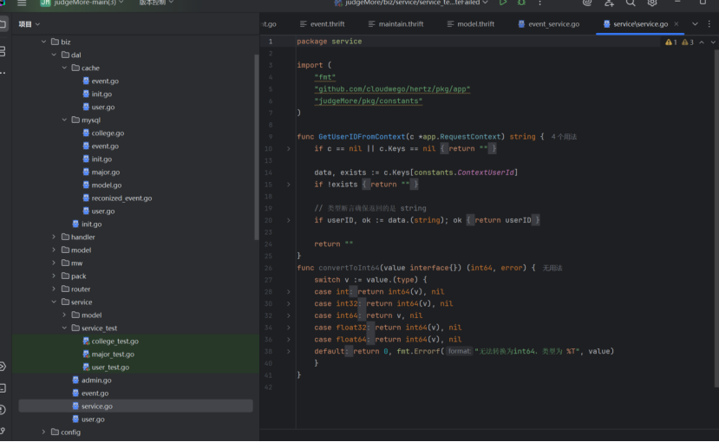Collapse the cache folder
The width and height of the screenshot is (719, 442).
[64, 68]
